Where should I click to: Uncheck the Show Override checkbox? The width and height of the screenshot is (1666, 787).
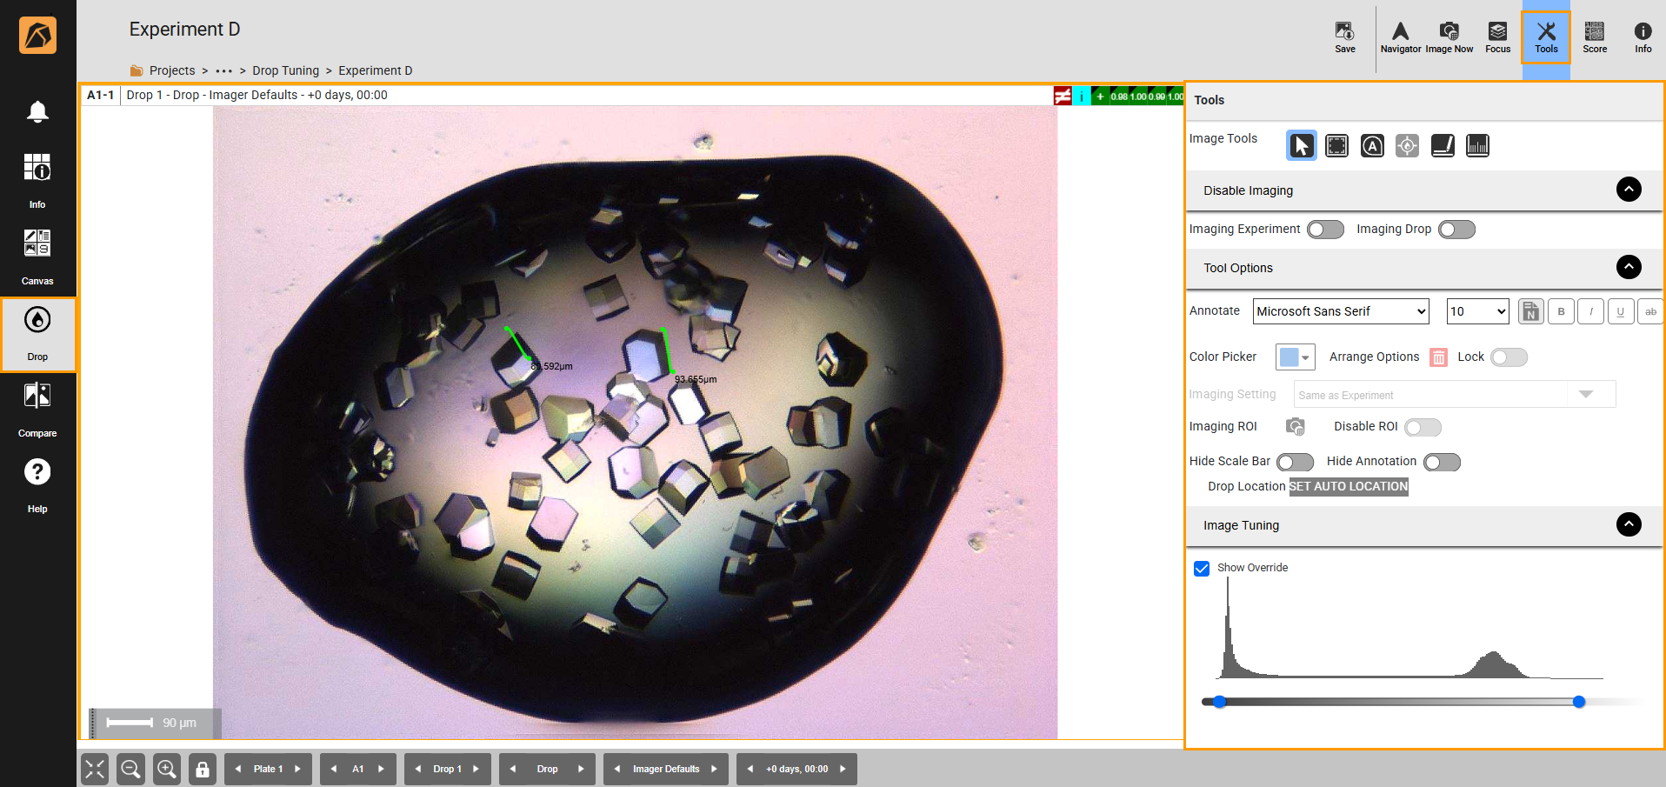click(1202, 569)
